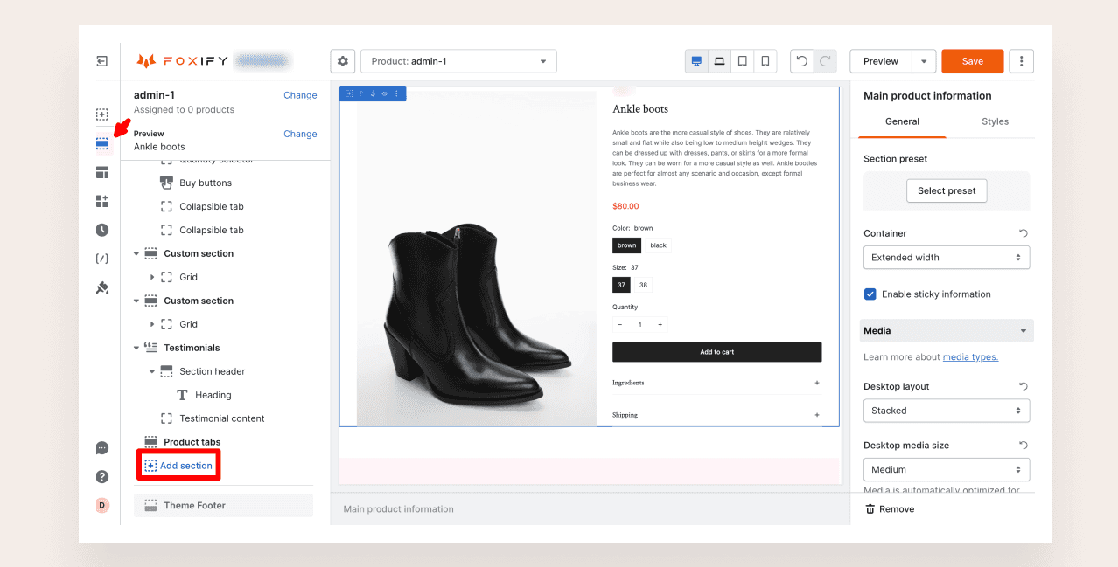This screenshot has width=1118, height=567.
Task: Select size 38 option
Action: (x=643, y=285)
